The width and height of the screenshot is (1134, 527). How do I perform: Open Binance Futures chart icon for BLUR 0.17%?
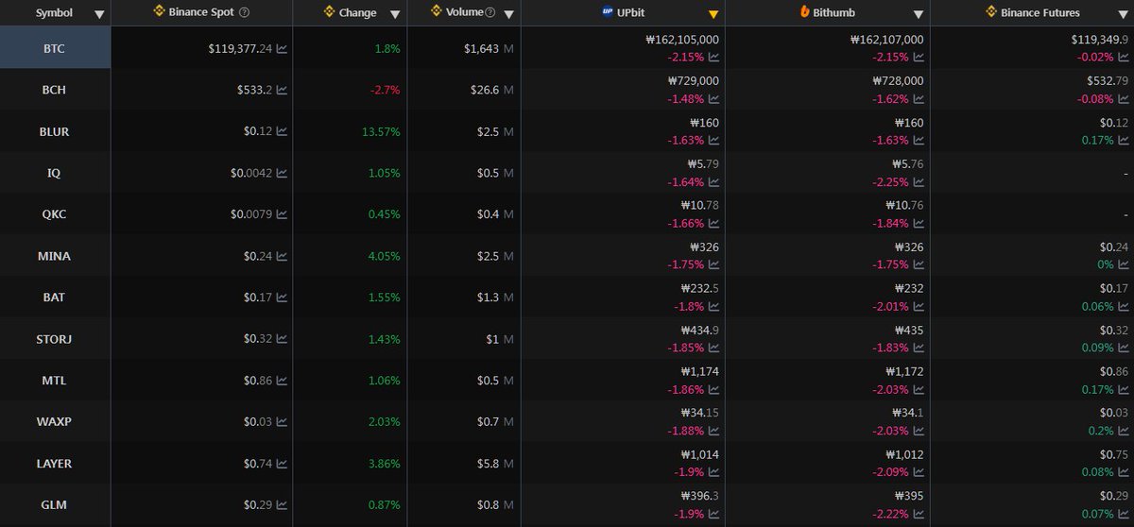coord(1122,141)
